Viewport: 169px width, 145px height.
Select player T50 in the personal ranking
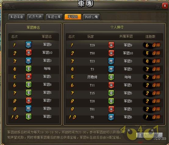tap(92, 53)
